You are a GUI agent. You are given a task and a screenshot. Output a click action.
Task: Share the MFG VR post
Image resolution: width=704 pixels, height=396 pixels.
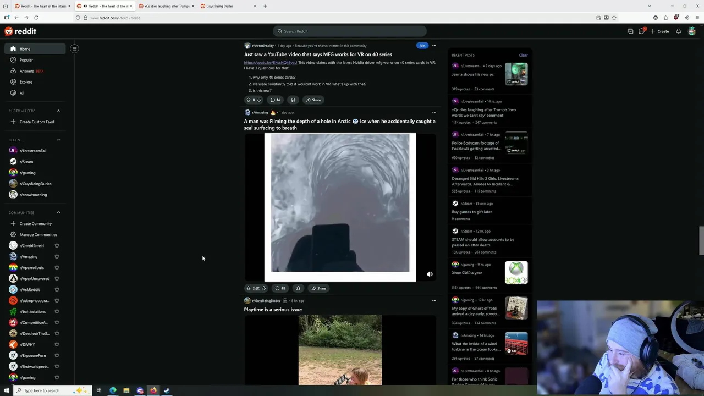[313, 100]
